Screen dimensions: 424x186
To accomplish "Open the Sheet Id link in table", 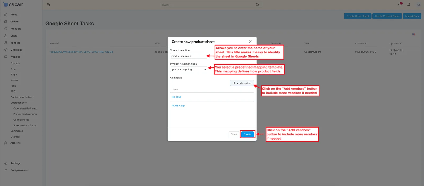I will 81,52.
